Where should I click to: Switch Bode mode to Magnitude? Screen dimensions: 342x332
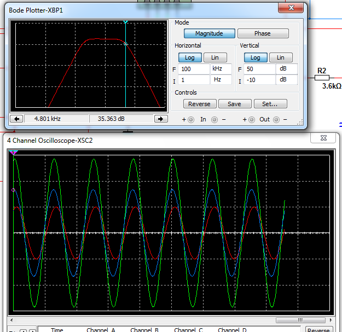pos(210,33)
